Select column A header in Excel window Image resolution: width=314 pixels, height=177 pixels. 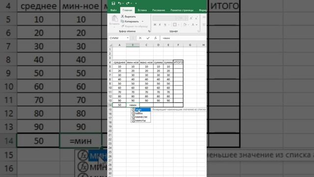(x=119, y=45)
